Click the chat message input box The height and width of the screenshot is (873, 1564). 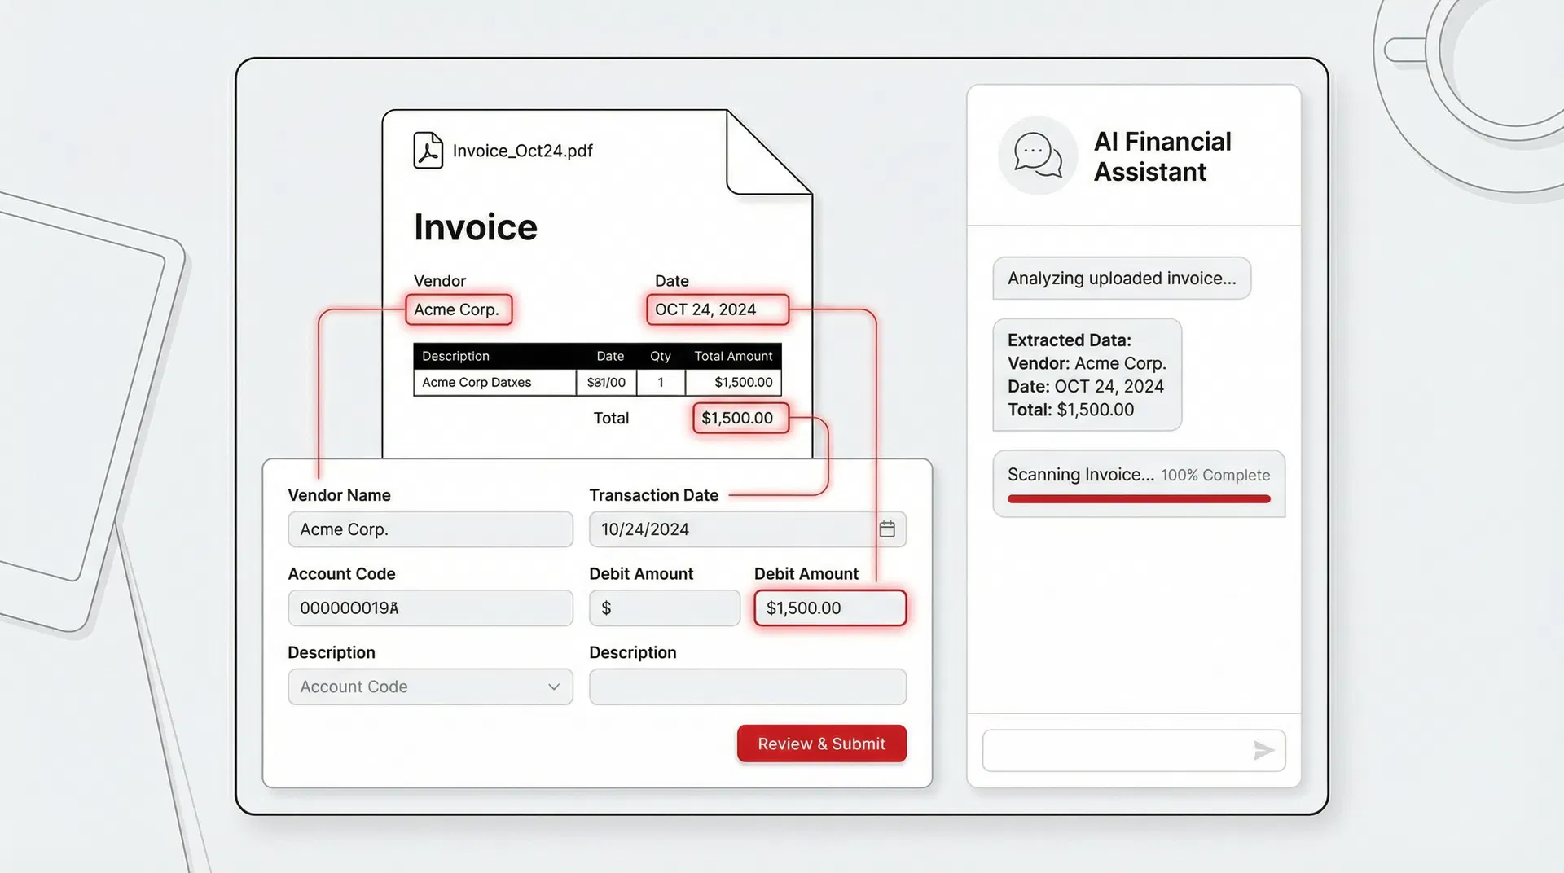(x=1116, y=750)
